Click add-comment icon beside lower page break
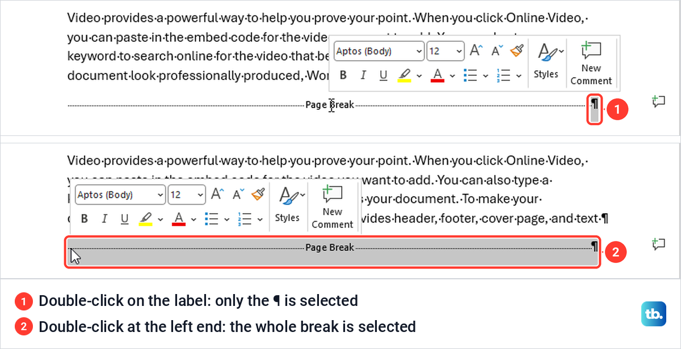Screen dimensions: 681x349 click(x=658, y=244)
